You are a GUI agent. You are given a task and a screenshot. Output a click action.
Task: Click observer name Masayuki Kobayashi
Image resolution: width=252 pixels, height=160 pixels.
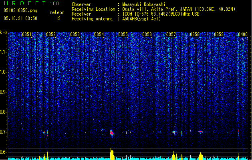[x=144, y=4]
